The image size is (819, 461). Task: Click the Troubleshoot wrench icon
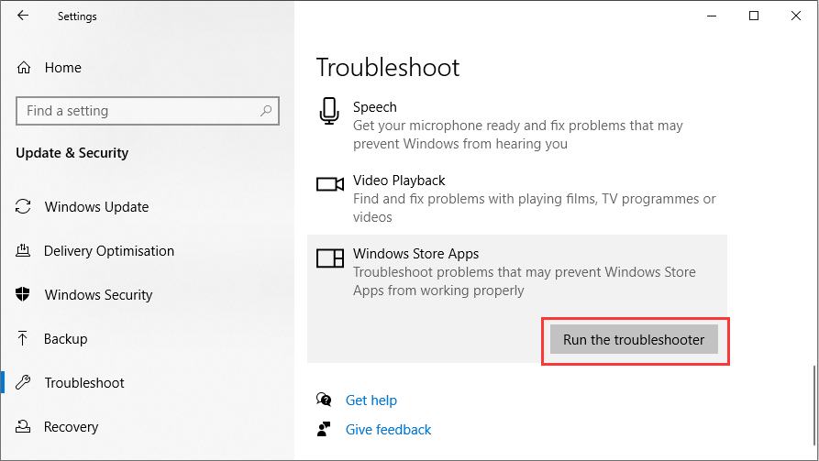(x=25, y=383)
